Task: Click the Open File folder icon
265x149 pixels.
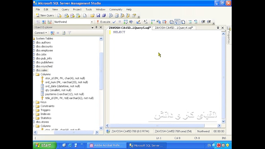Action: pyautogui.click(x=92, y=15)
